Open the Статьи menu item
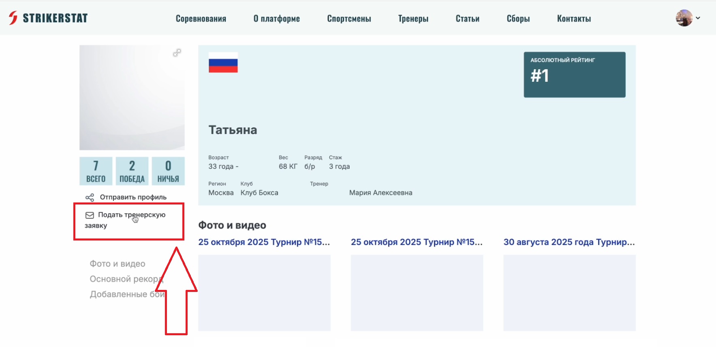Screen dimensions: 716x347 click(468, 19)
